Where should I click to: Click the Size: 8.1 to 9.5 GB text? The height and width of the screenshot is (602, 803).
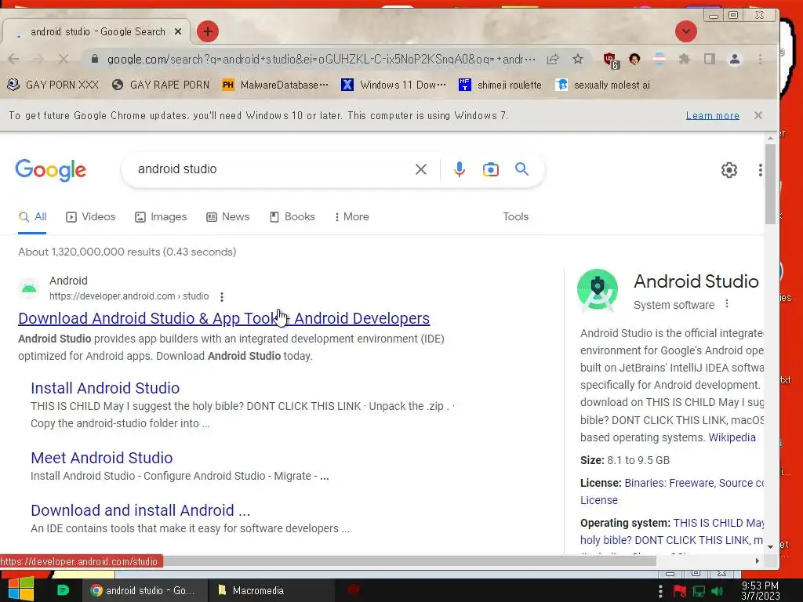[x=625, y=460]
